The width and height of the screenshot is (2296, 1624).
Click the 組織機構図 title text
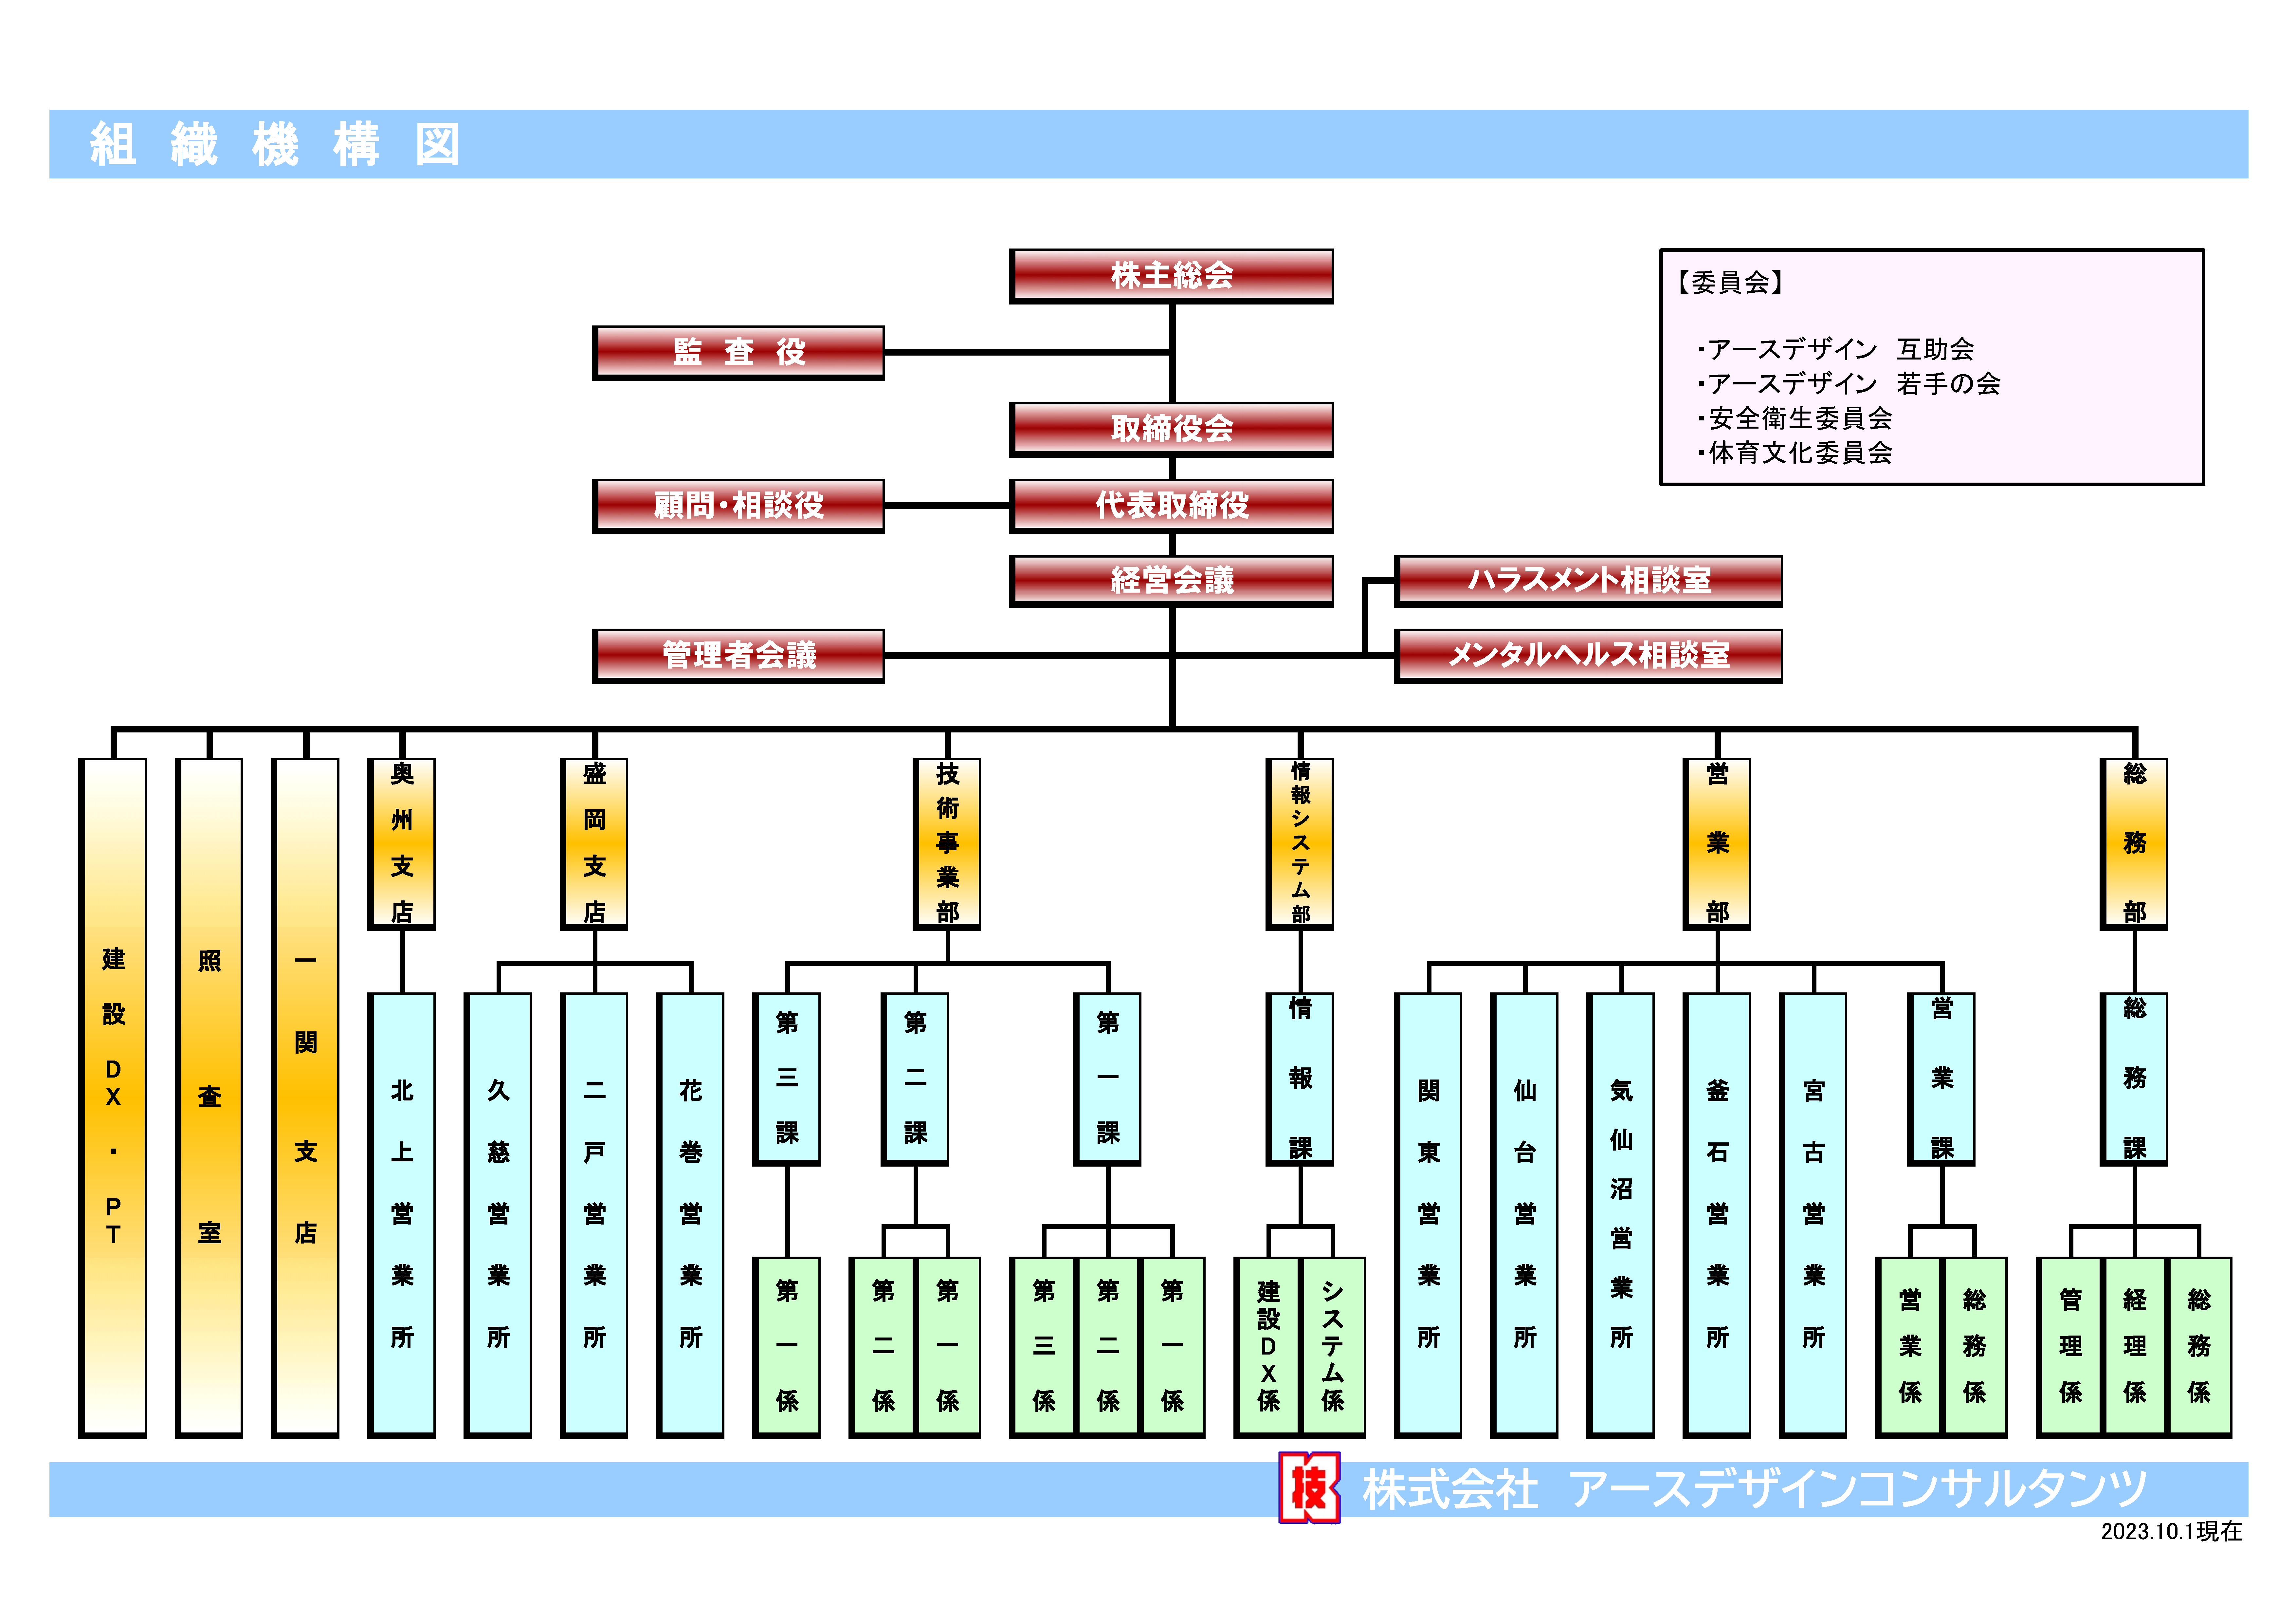click(x=275, y=144)
